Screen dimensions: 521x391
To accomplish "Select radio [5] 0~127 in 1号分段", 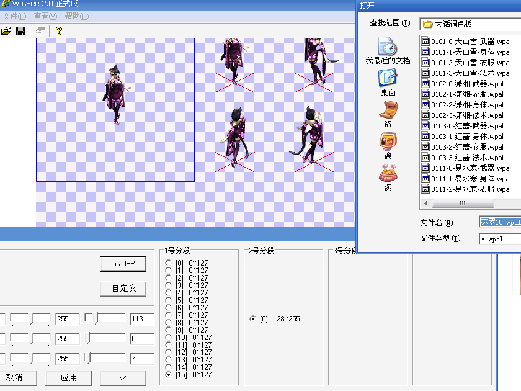I will point(169,300).
